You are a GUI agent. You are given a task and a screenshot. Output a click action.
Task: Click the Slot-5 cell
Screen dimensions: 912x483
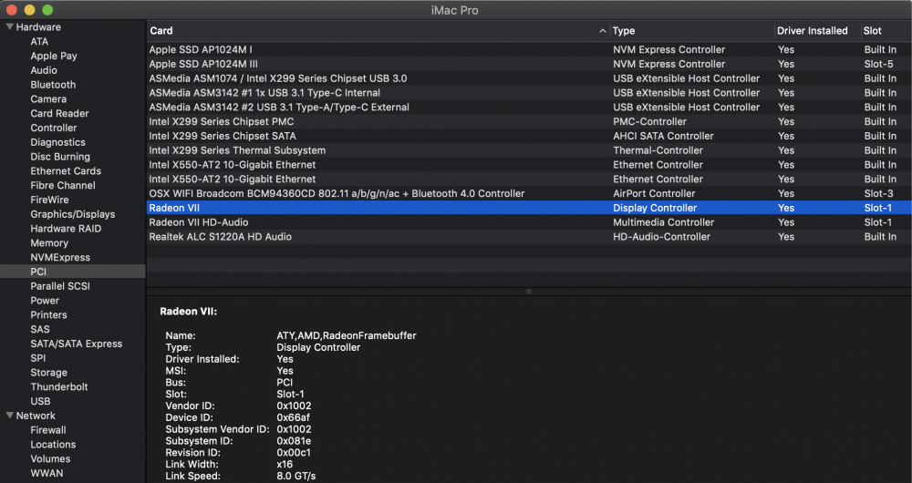click(878, 64)
